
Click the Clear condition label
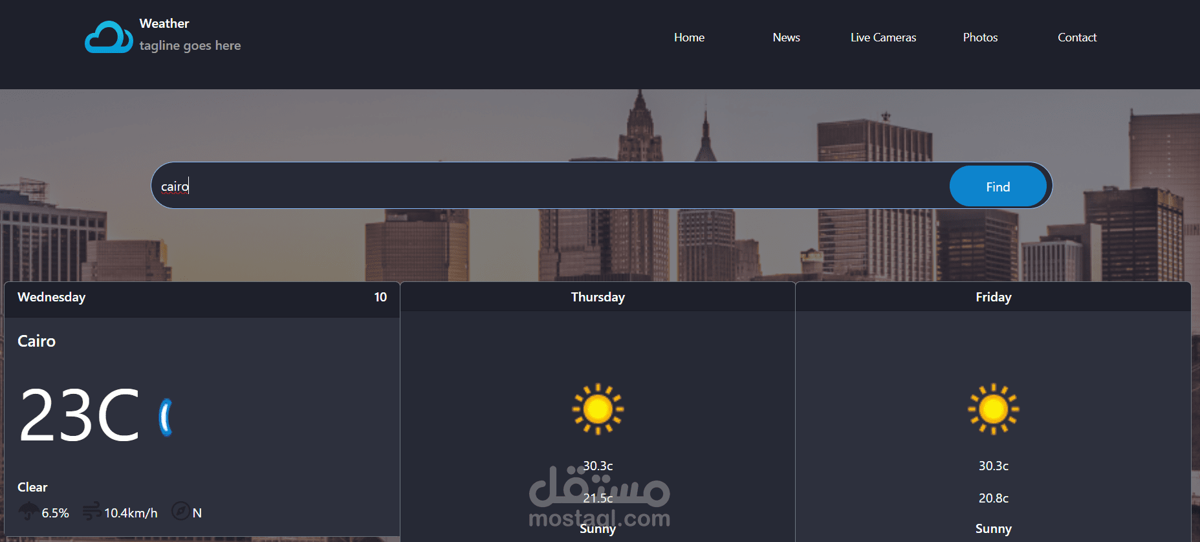32,487
